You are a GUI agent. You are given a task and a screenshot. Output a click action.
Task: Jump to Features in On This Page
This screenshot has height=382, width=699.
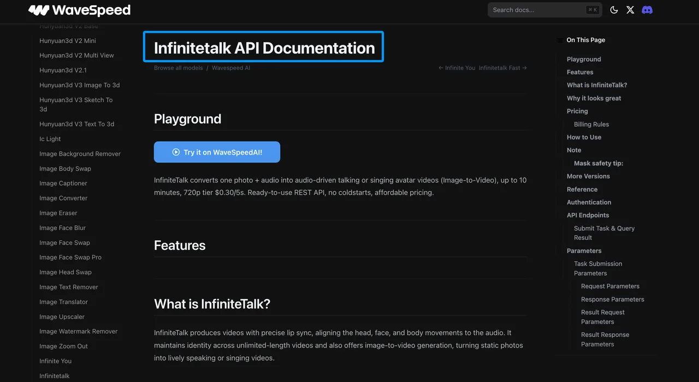point(580,72)
